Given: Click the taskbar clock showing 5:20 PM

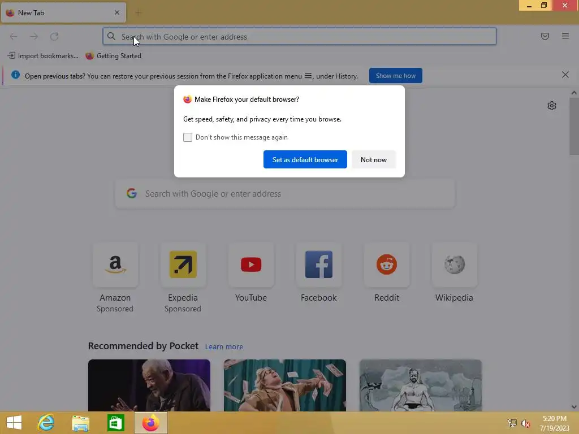Looking at the screenshot, I should (x=554, y=423).
